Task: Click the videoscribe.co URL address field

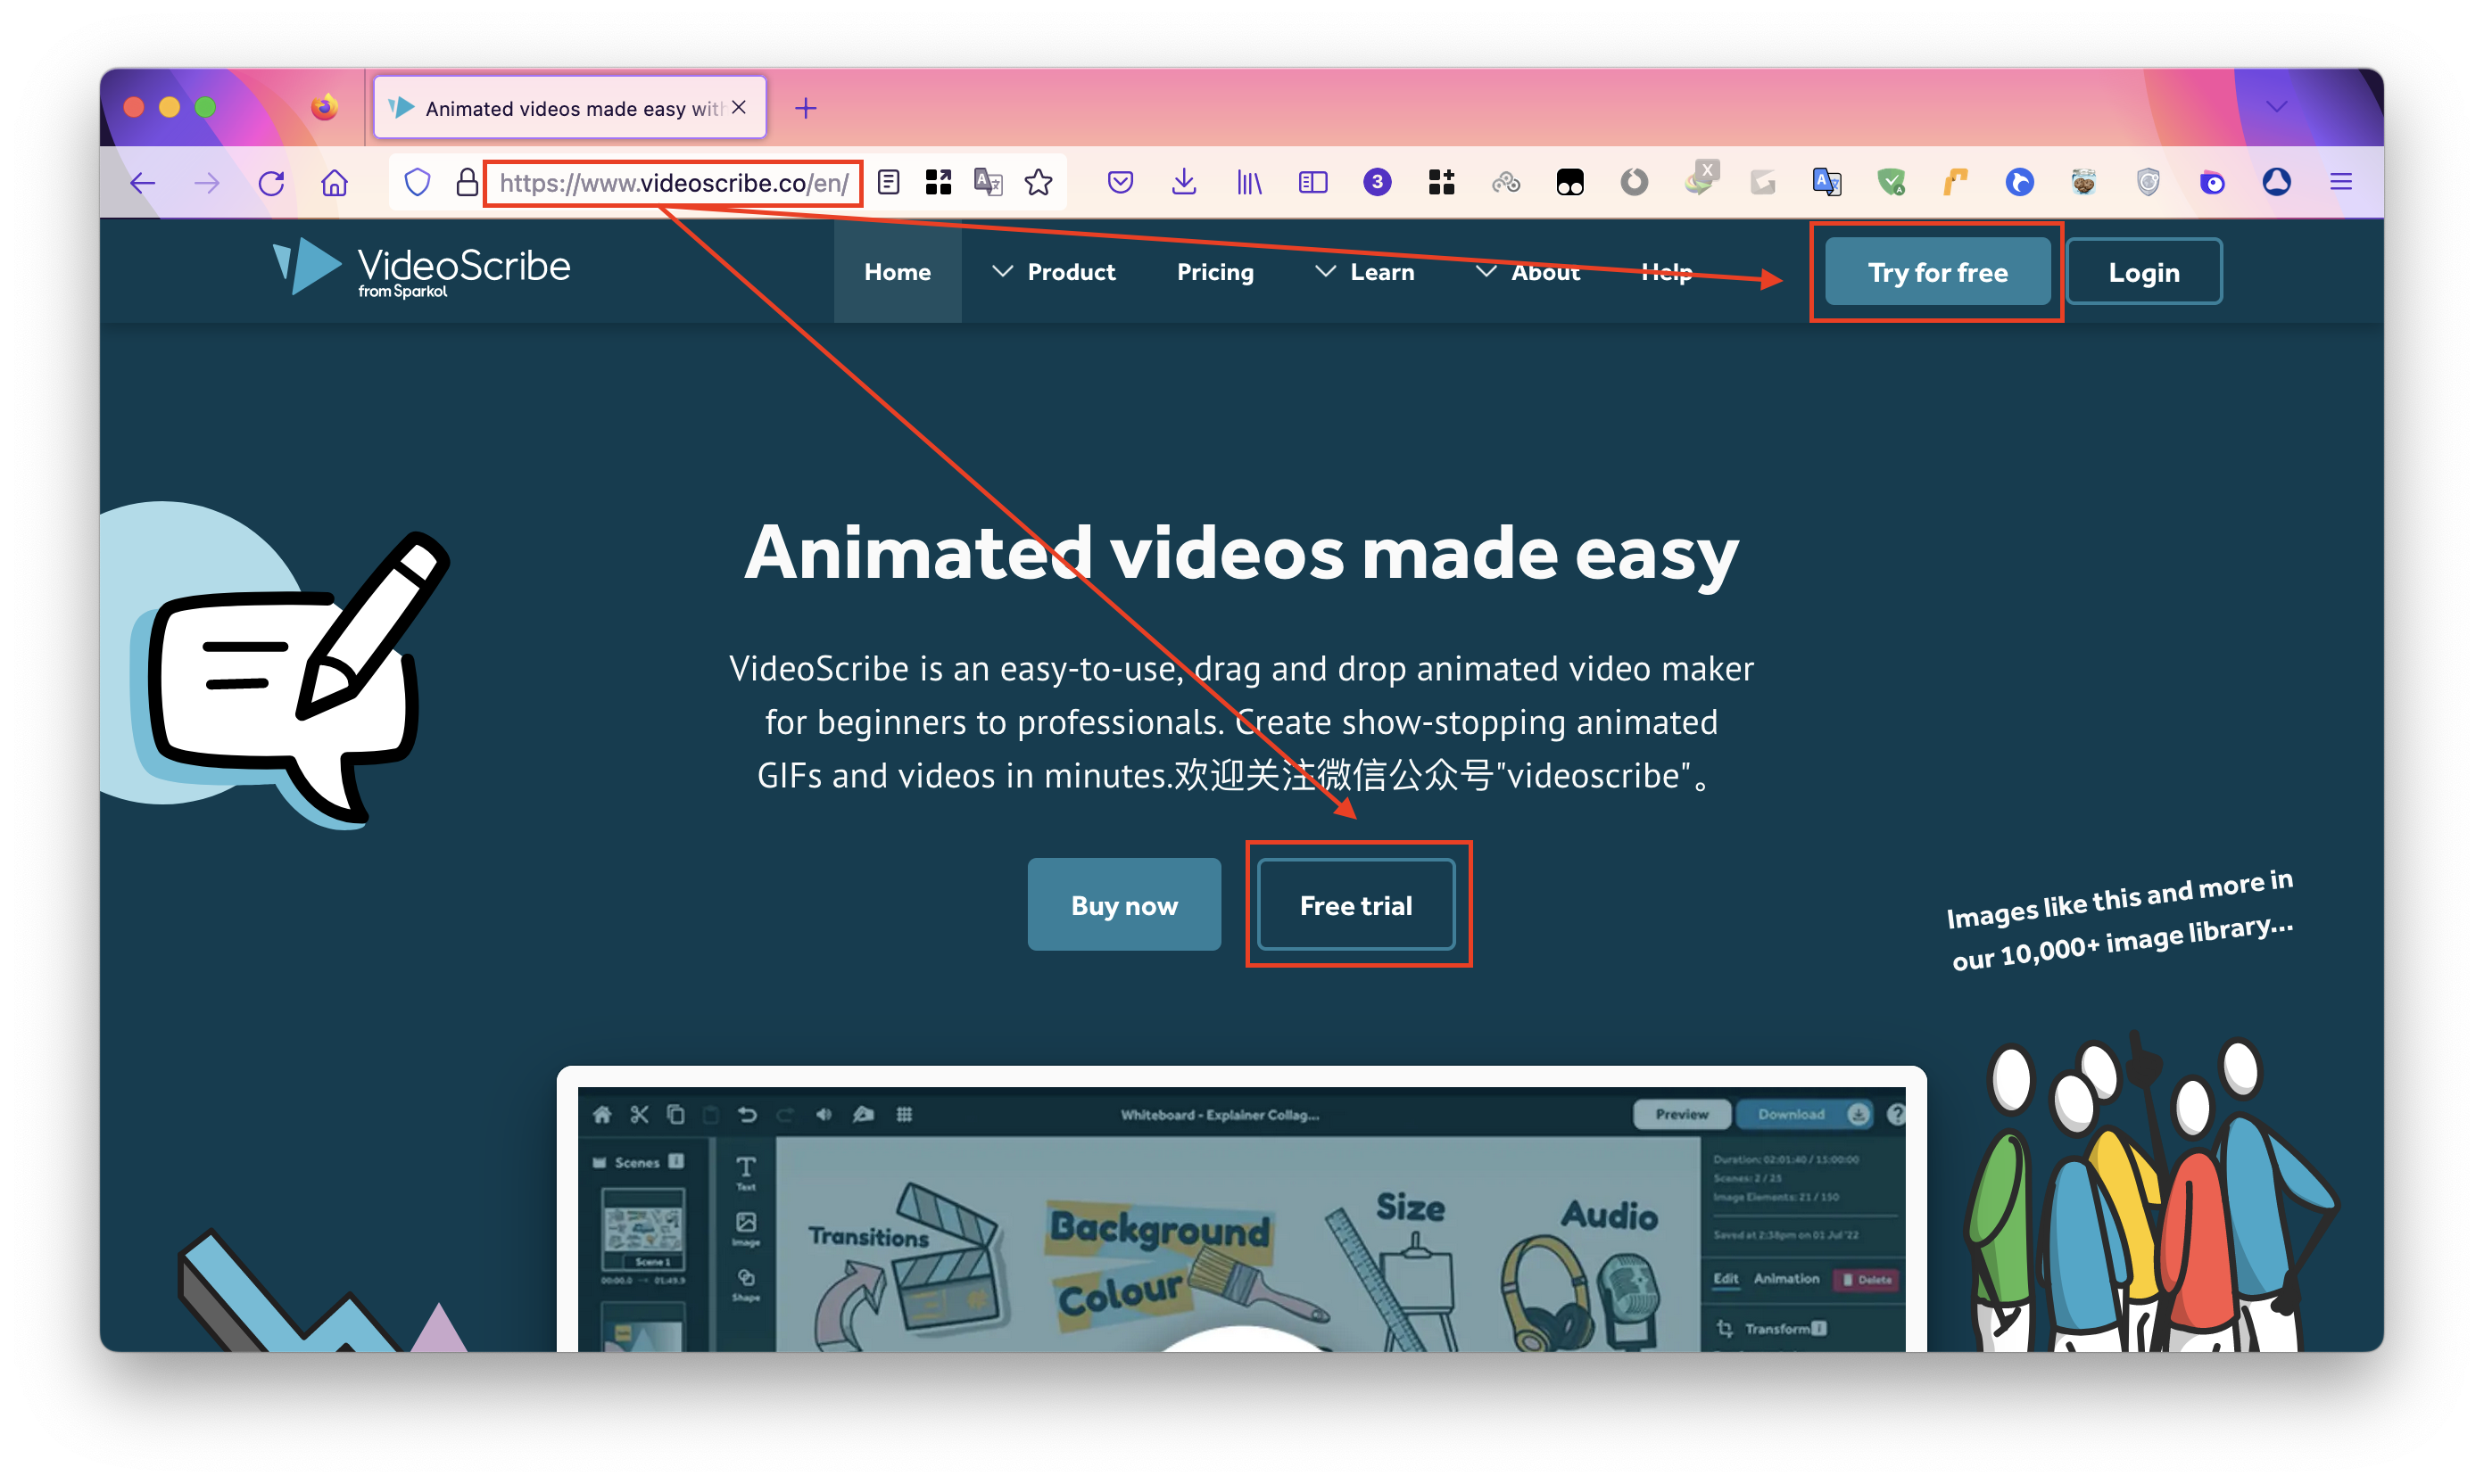Action: pos(672,183)
